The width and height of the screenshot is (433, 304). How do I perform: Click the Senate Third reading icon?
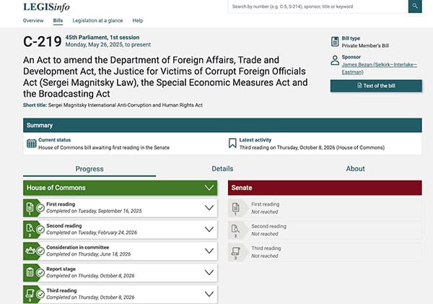click(x=235, y=252)
